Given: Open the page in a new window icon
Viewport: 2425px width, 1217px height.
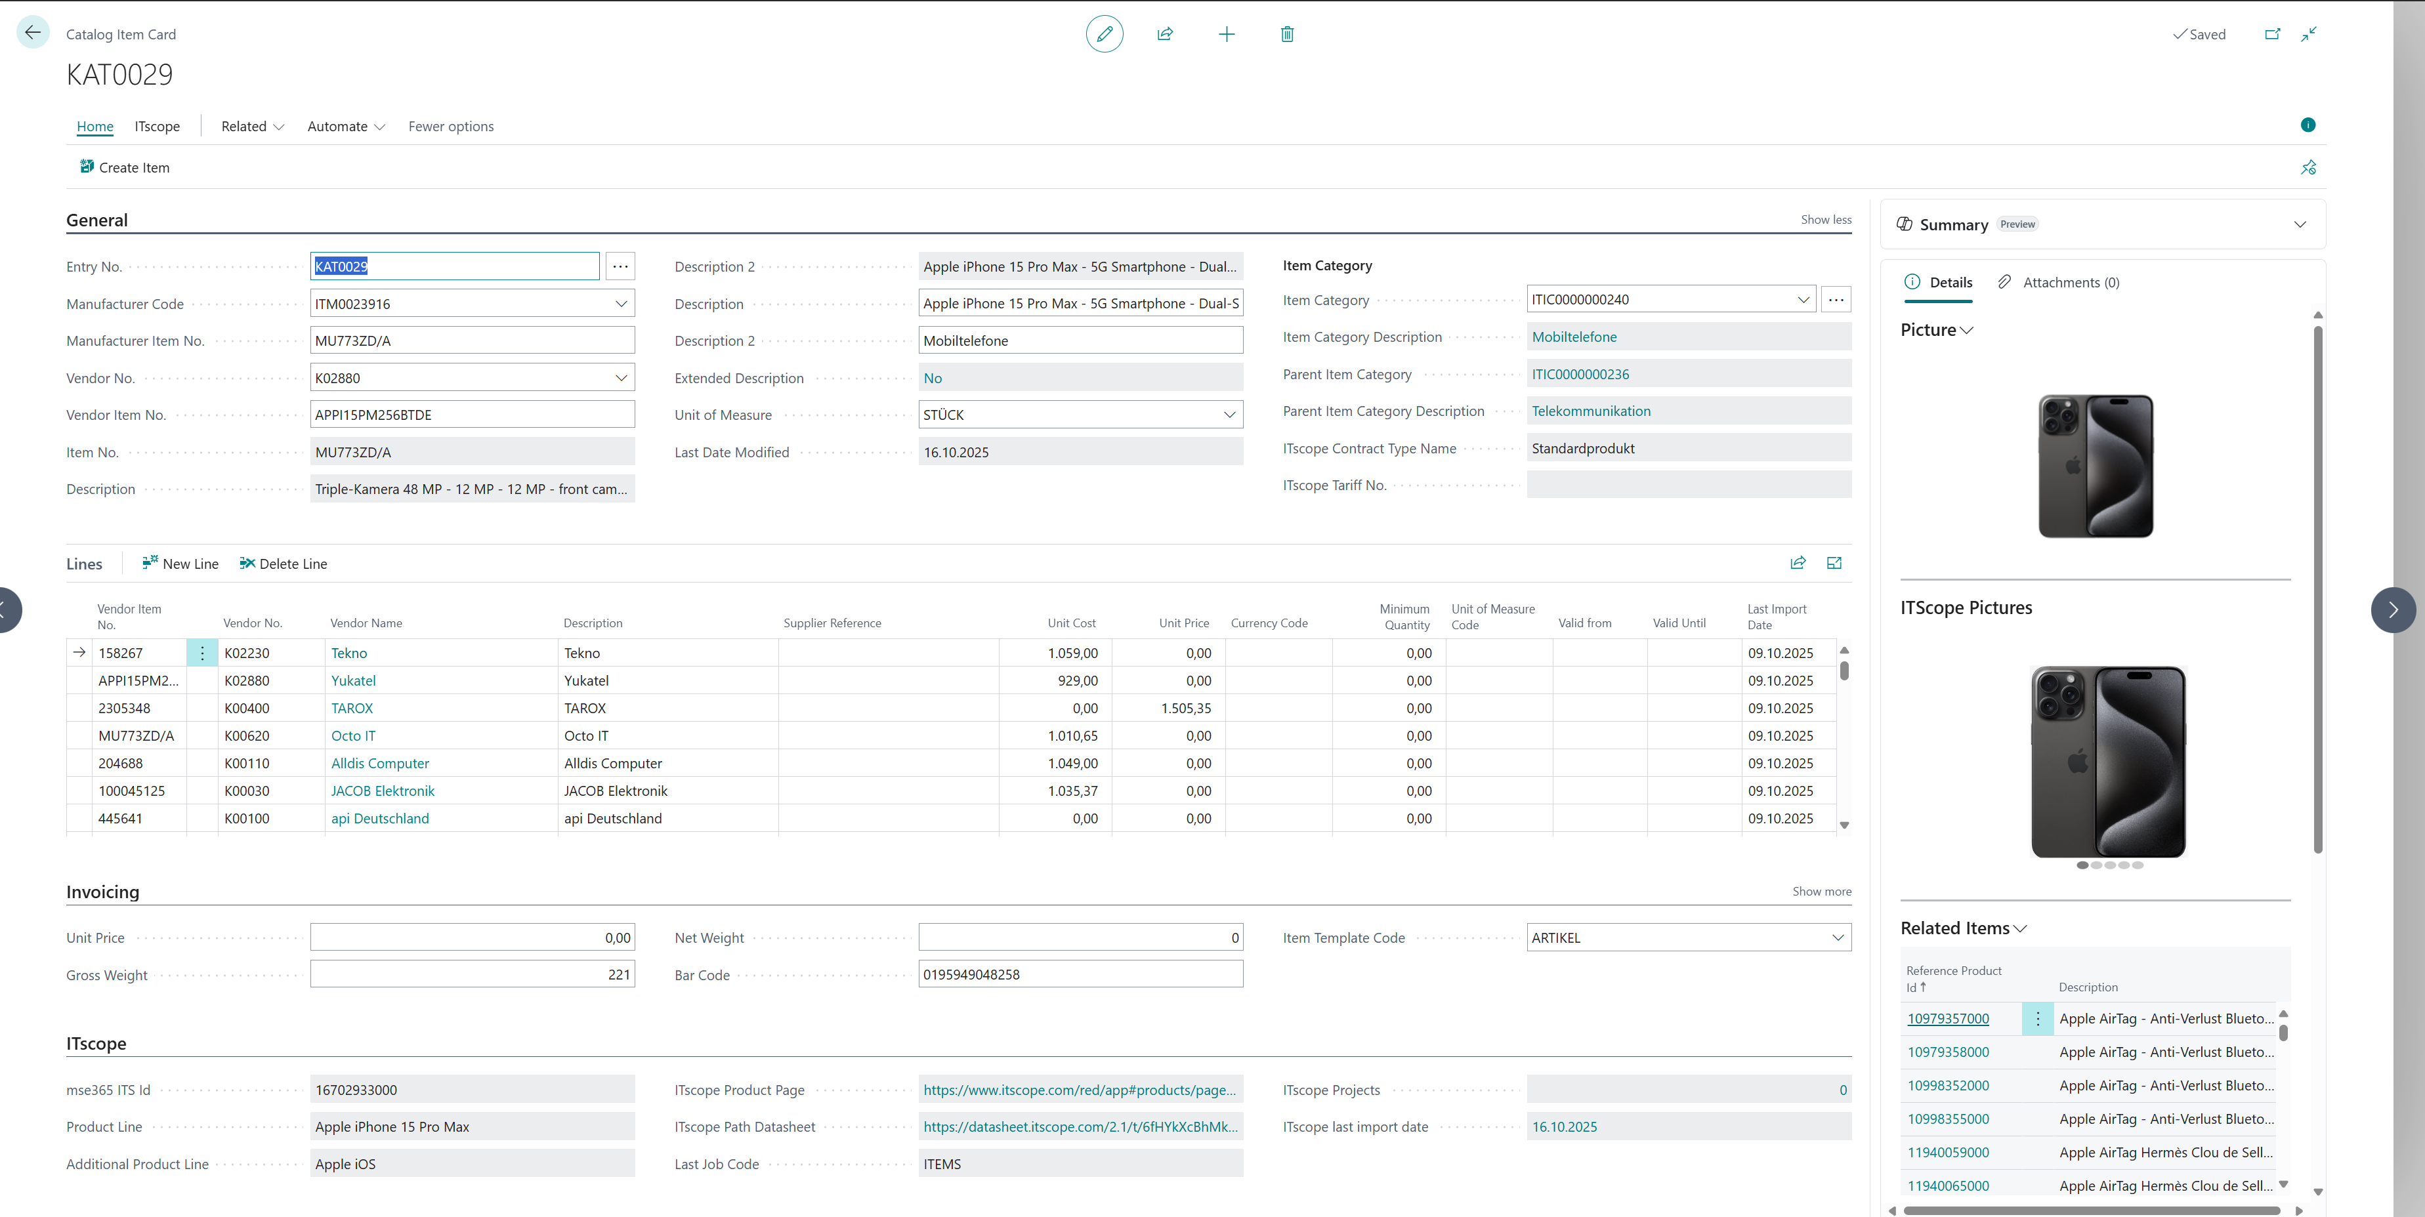Looking at the screenshot, I should (2273, 34).
